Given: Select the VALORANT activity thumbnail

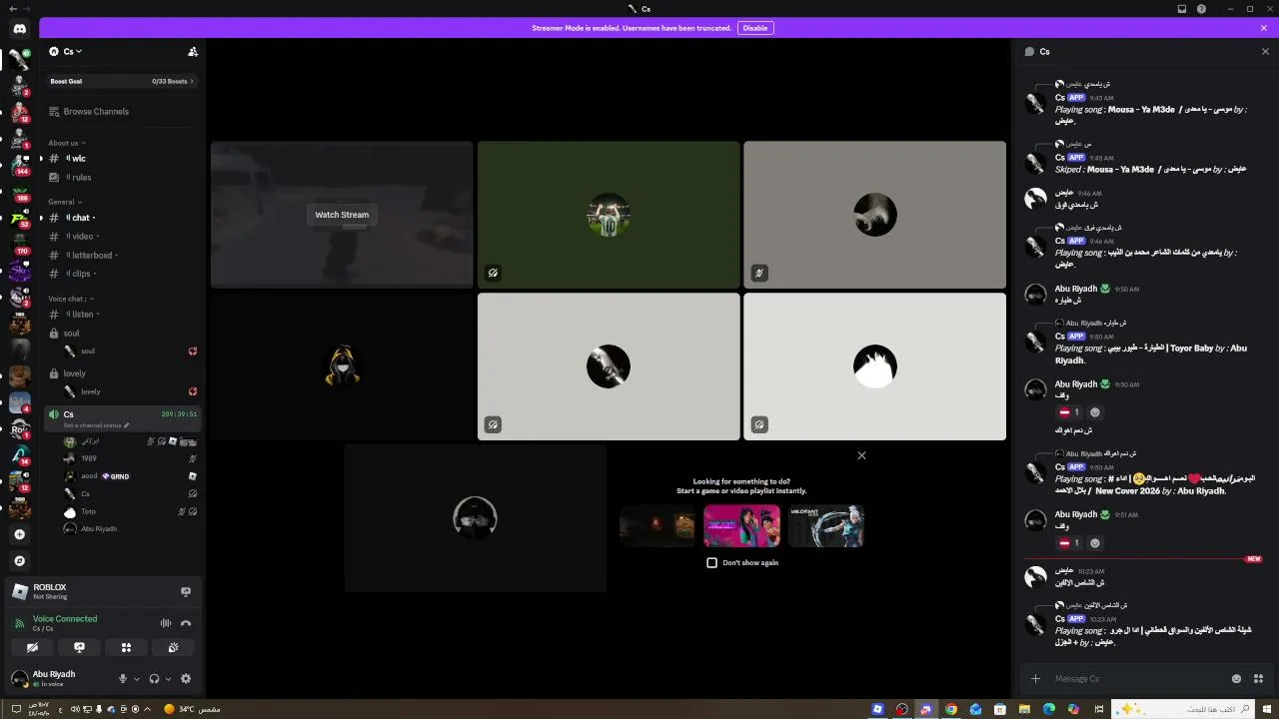Looking at the screenshot, I should point(826,526).
